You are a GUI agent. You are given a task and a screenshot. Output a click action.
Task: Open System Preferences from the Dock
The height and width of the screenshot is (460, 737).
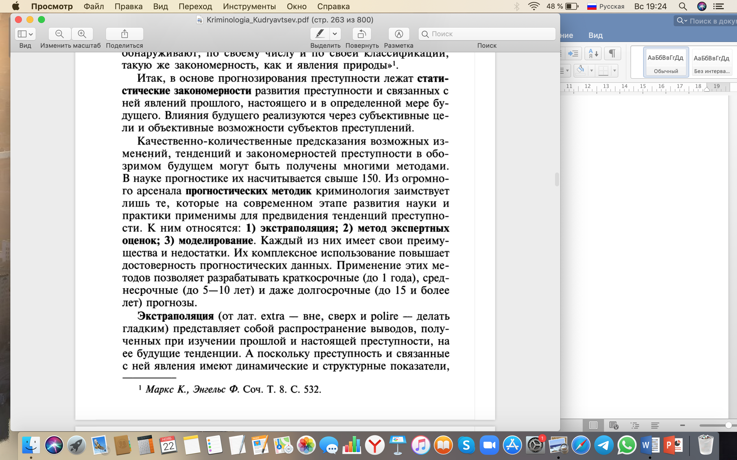535,445
